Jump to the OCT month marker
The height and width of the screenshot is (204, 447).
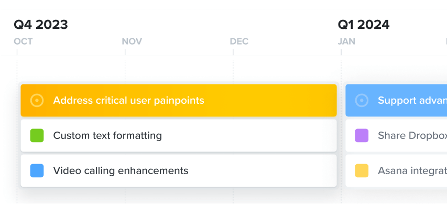click(x=23, y=41)
